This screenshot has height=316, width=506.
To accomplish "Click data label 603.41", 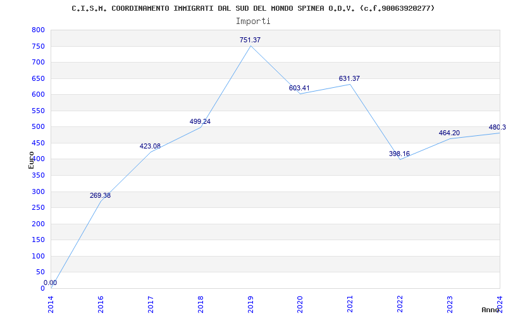I will point(299,88).
